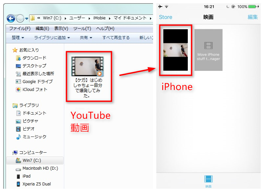
Task: Click the Forward navigation arrow in Explorer
Action: pyautogui.click(x=20, y=18)
